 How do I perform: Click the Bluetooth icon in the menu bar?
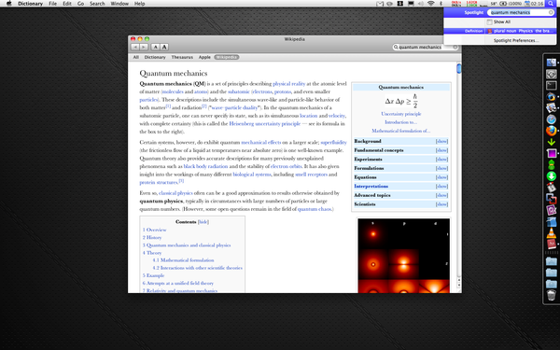click(x=441, y=4)
